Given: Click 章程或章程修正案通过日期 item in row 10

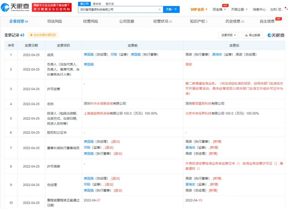Looking at the screenshot, I should [x=63, y=203].
